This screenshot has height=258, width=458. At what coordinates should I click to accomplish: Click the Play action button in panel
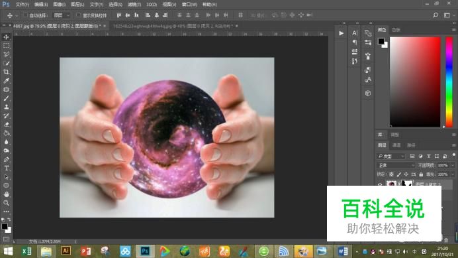[341, 33]
